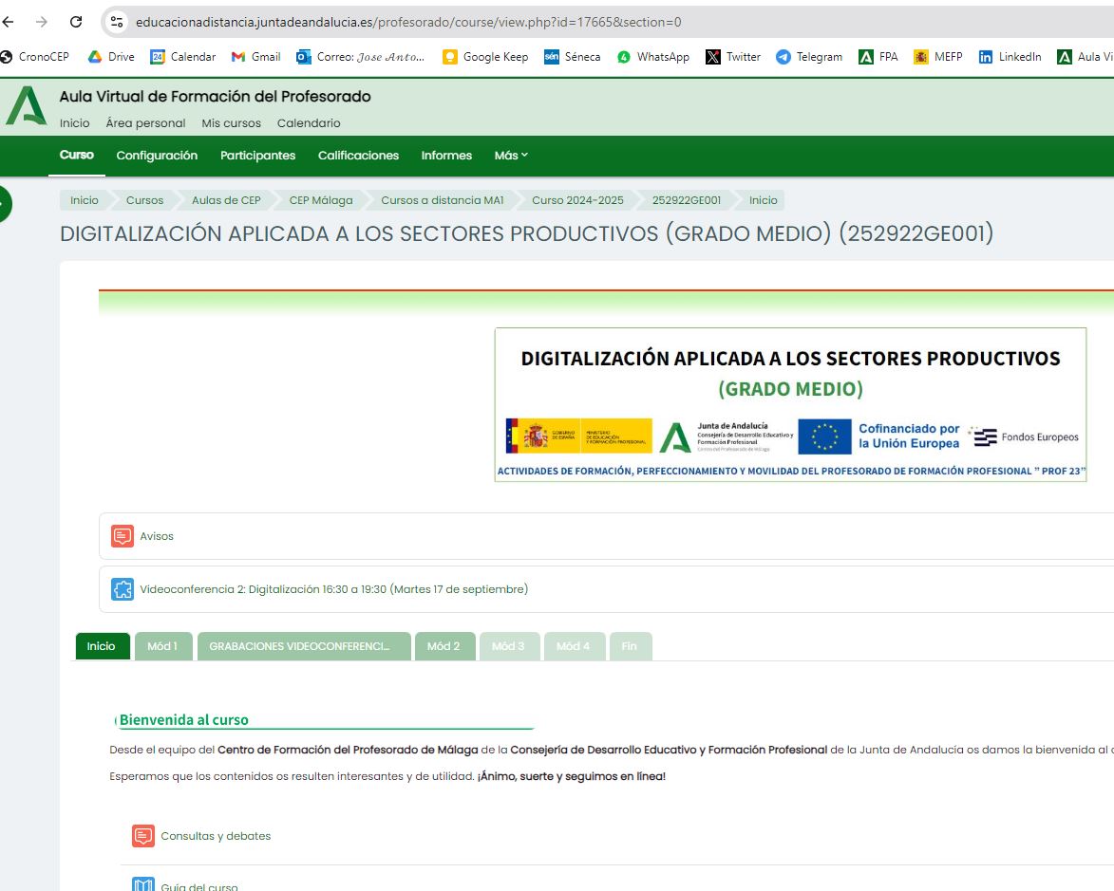Click the Aulas de CEP breadcrumb
The image size is (1114, 891).
(226, 200)
